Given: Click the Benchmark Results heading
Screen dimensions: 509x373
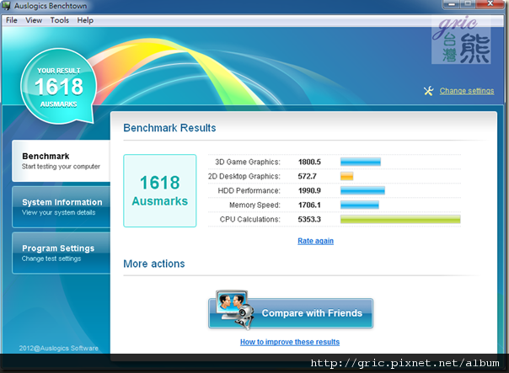Looking at the screenshot, I should (169, 128).
